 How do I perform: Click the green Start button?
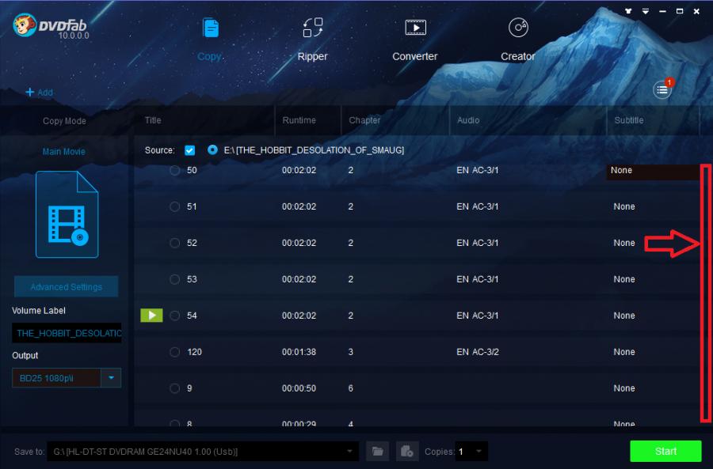(665, 451)
